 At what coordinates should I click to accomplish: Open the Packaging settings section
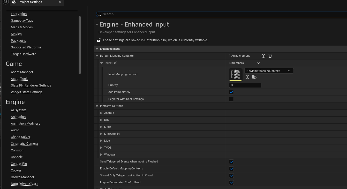pos(19,41)
